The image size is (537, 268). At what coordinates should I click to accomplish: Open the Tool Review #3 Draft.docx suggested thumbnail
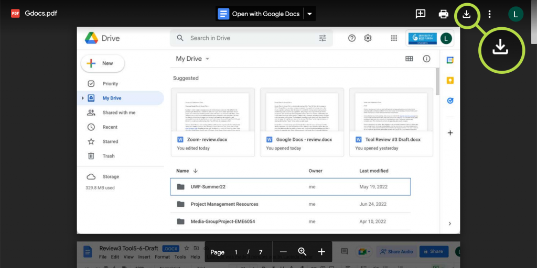(x=391, y=122)
